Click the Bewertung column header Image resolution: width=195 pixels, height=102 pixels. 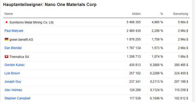[x=181, y=14]
